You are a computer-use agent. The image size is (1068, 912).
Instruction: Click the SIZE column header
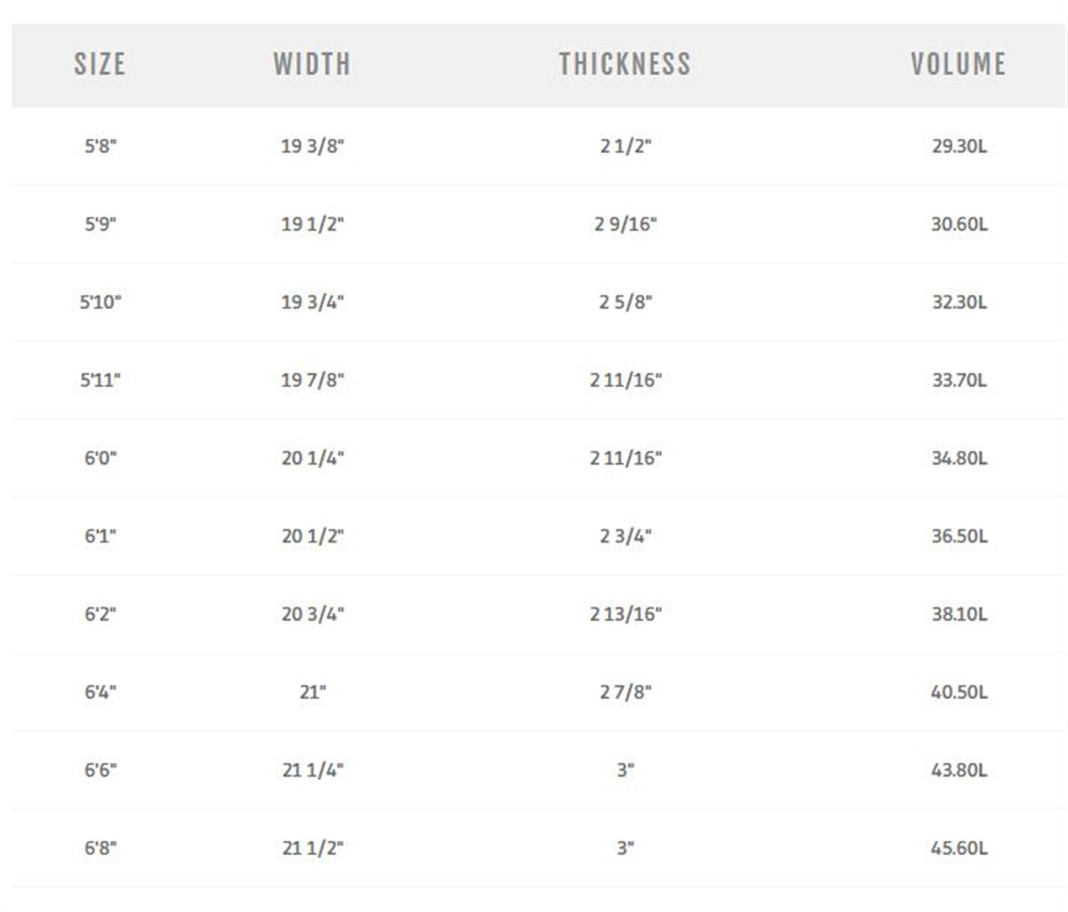[x=100, y=64]
